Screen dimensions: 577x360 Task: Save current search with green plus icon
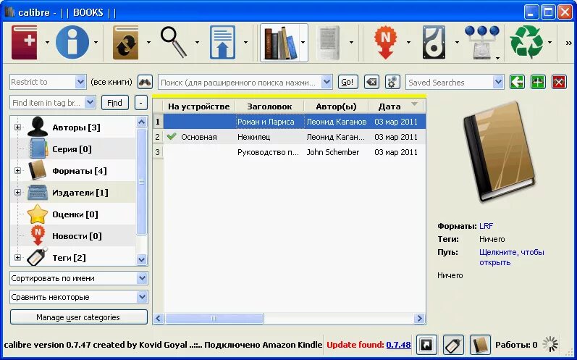click(x=538, y=82)
